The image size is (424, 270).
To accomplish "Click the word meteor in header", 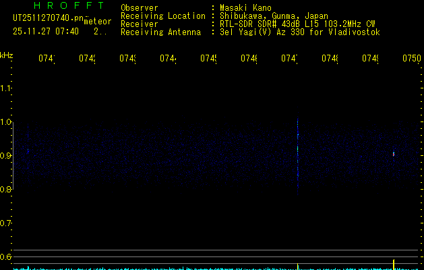I will (98, 21).
